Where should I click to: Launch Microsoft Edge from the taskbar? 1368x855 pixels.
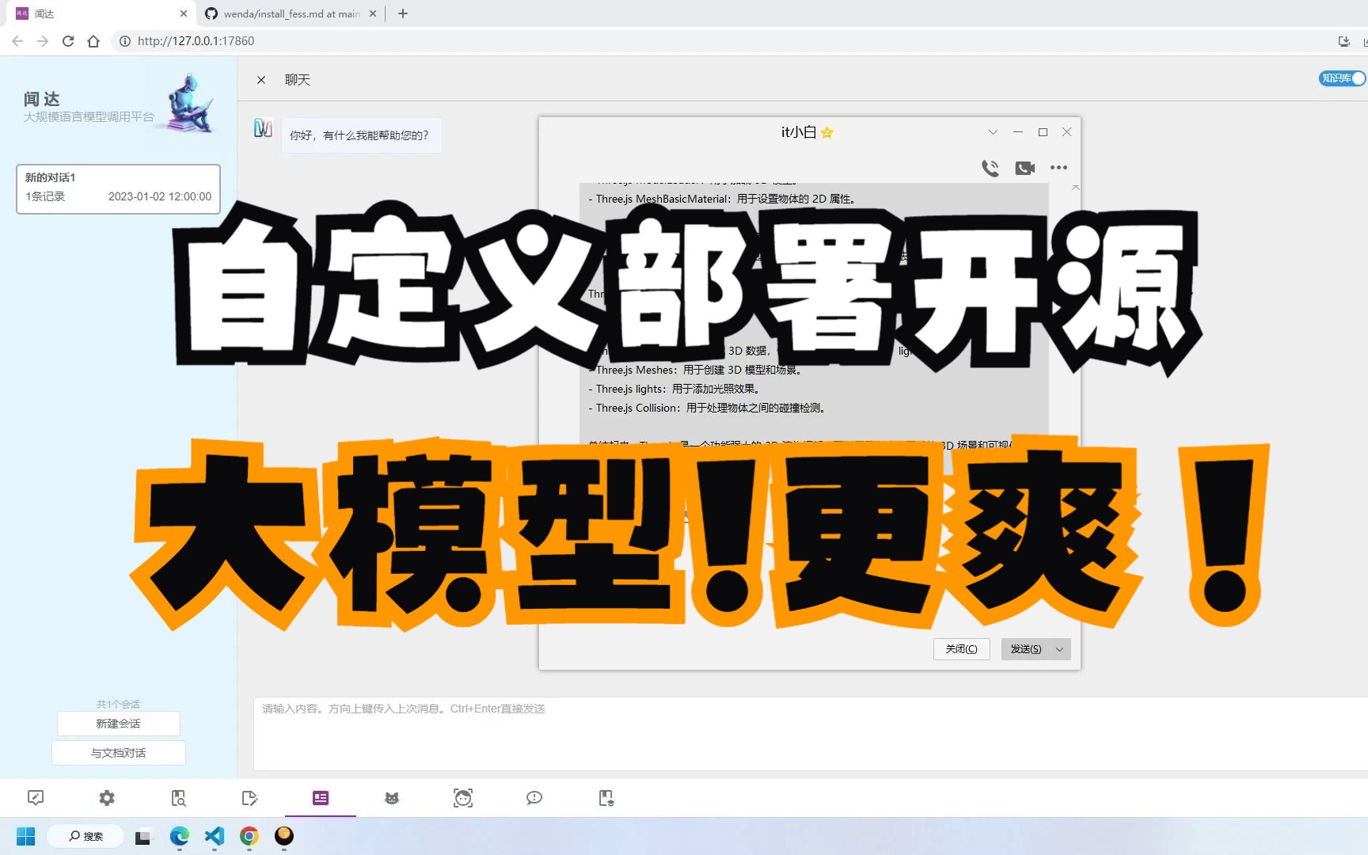[x=180, y=836]
